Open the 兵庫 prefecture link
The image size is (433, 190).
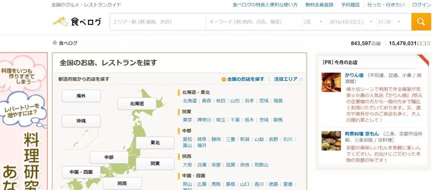click(202, 165)
